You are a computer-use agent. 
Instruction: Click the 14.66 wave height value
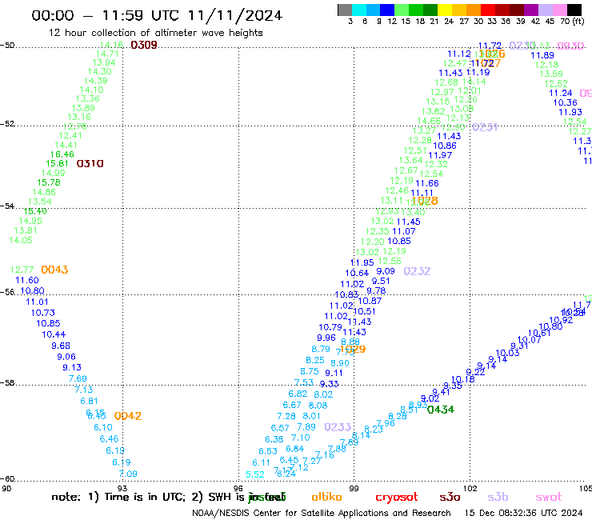(429, 121)
